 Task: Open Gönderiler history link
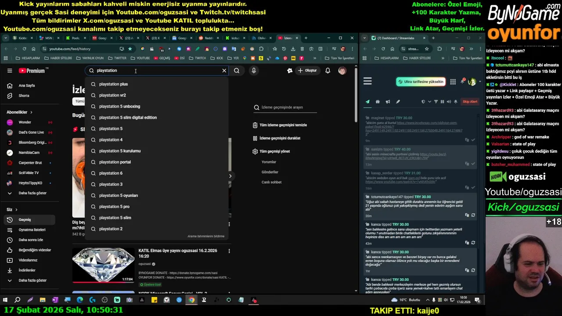pyautogui.click(x=270, y=172)
